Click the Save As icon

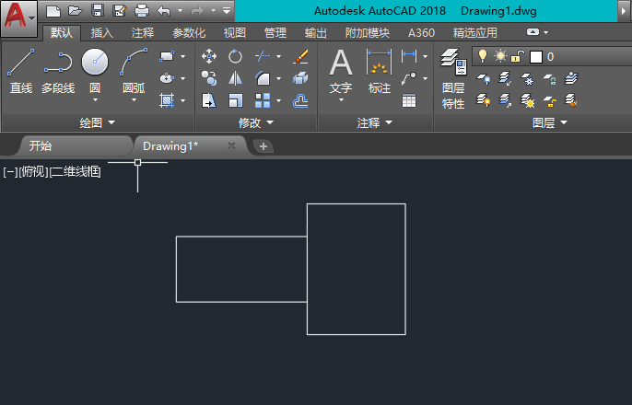(x=120, y=11)
